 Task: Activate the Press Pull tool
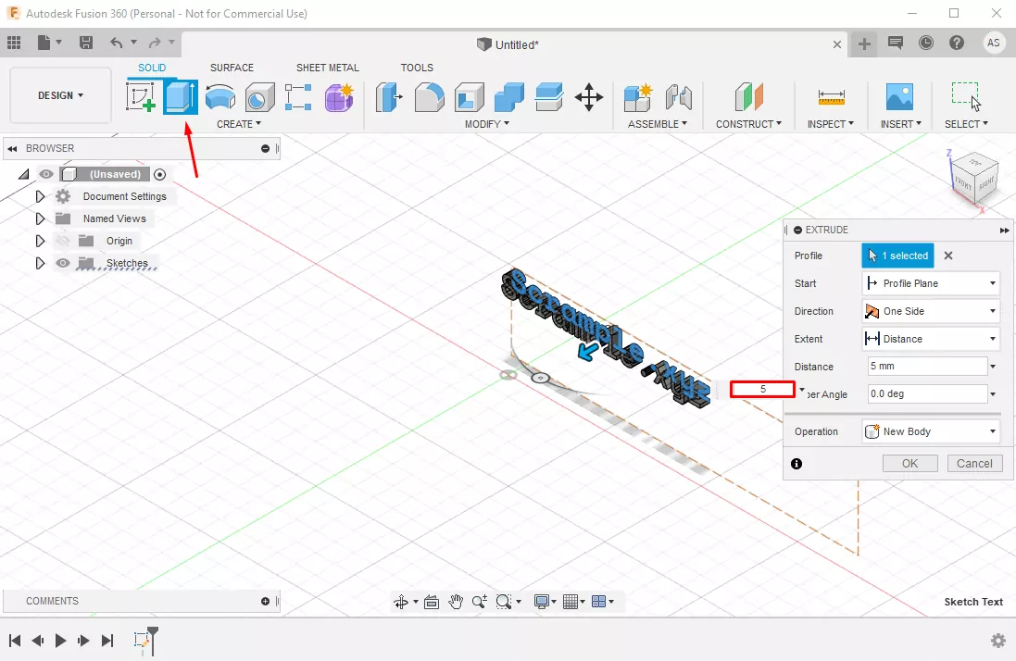[389, 97]
